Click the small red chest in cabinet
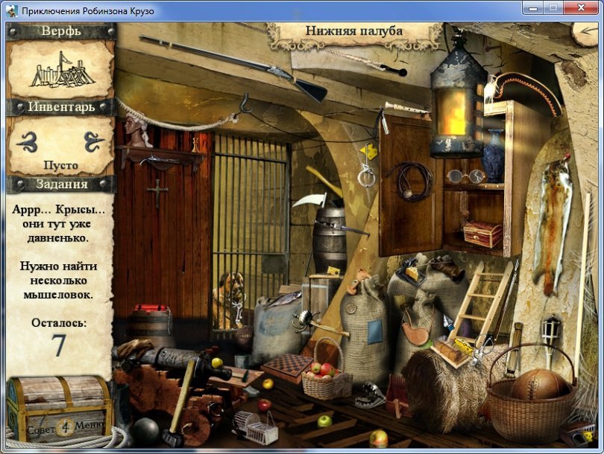 (x=482, y=234)
